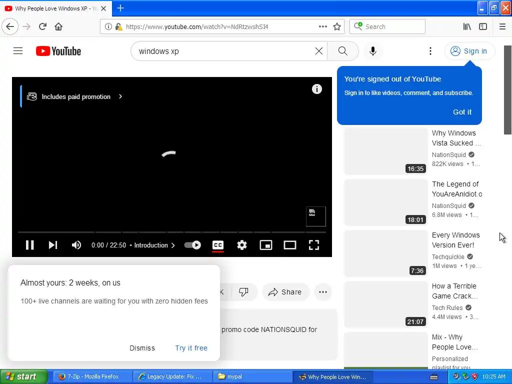Click the 18:01 video thumbnail
Image resolution: width=512 pixels, height=384 pixels.
[x=385, y=202]
